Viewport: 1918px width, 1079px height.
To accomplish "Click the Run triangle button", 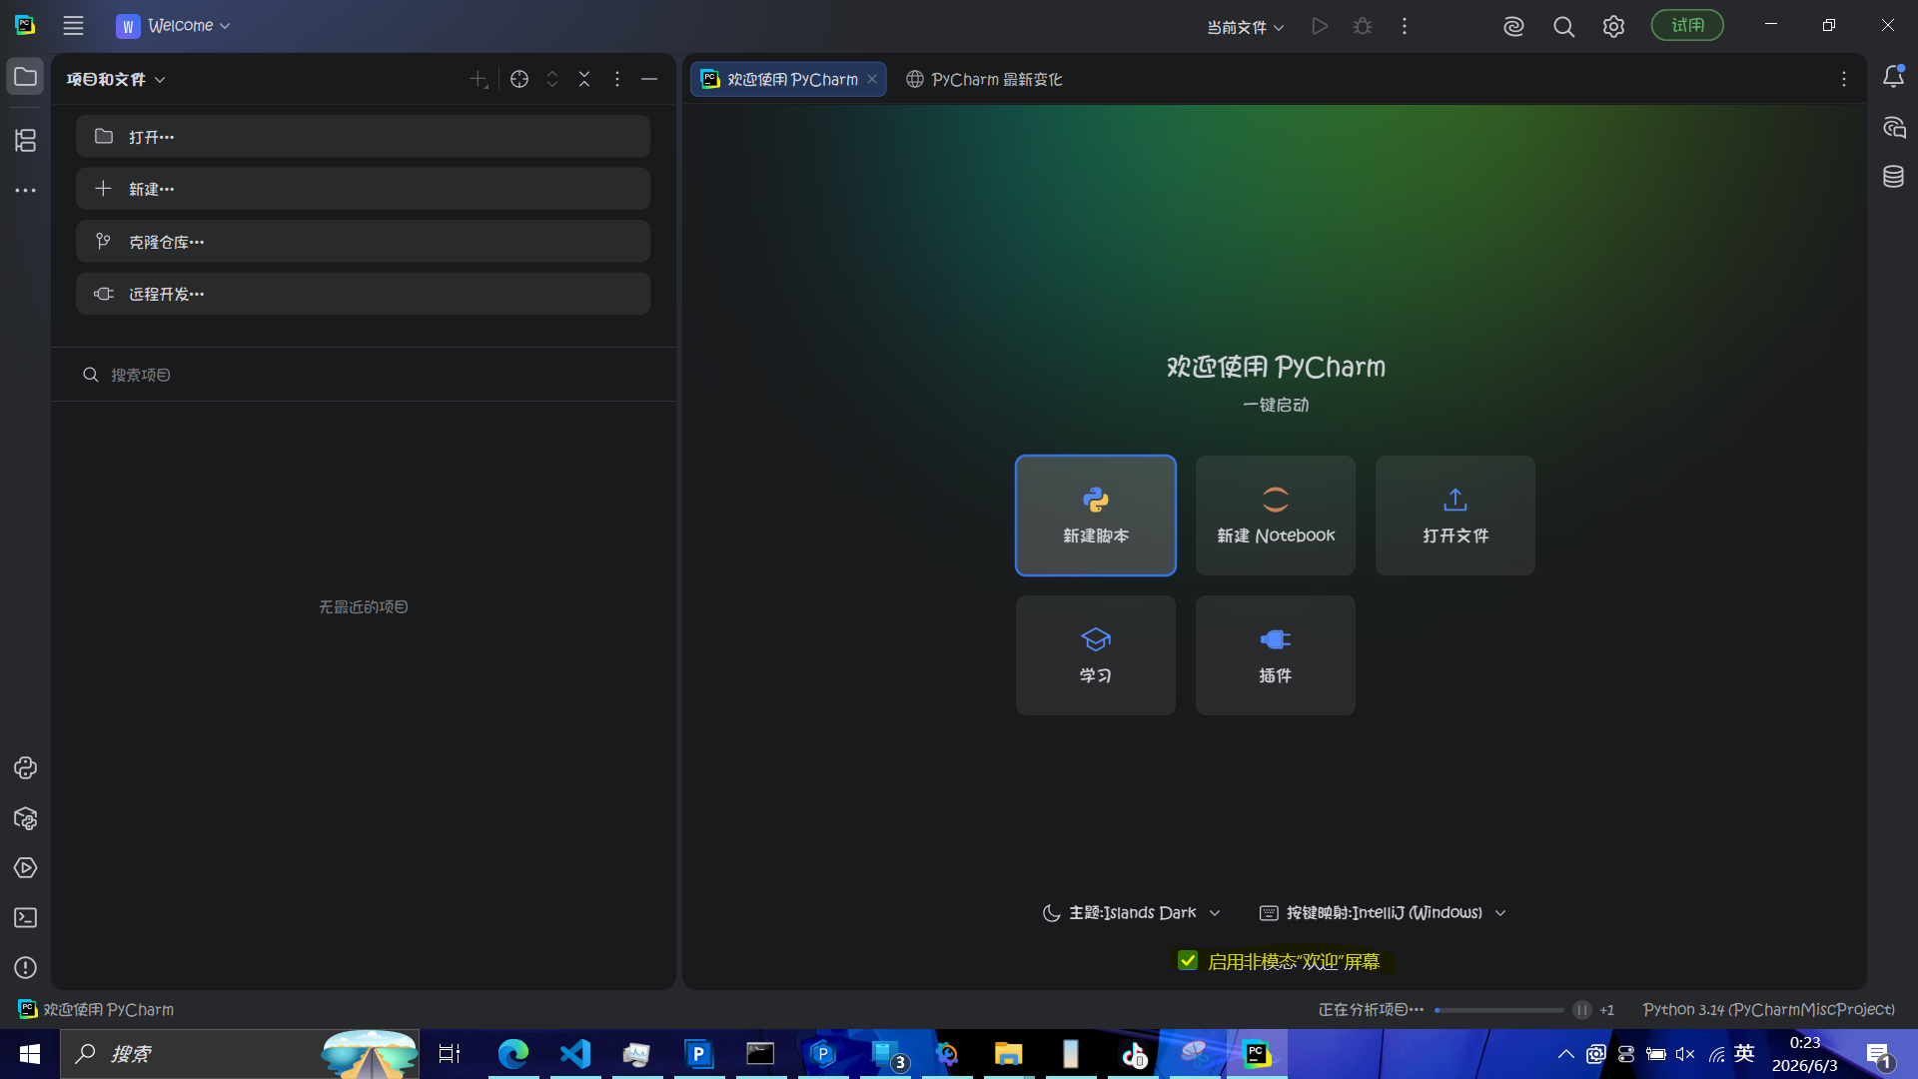I will point(1320,27).
